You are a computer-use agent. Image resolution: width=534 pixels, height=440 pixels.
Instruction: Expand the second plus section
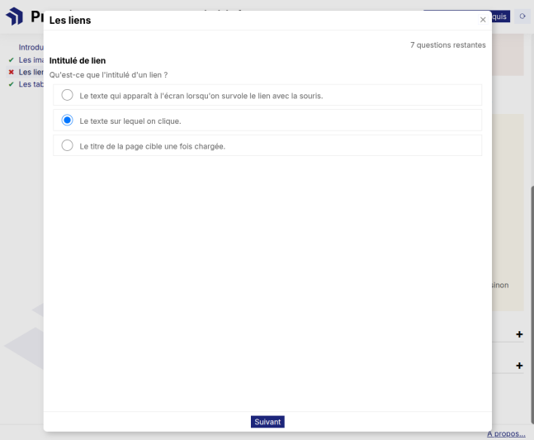pos(519,366)
